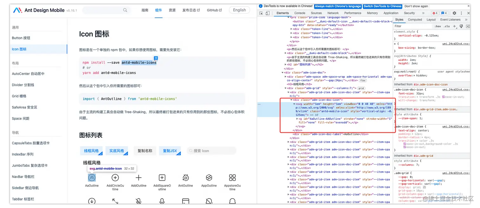The width and height of the screenshot is (480, 208).
Task: Expand the g id AaOutline-AAOutline node
Action: click(x=297, y=119)
